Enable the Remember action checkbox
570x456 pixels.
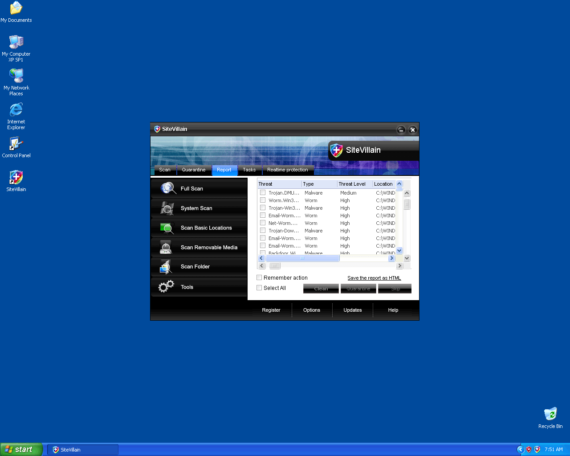(x=259, y=277)
